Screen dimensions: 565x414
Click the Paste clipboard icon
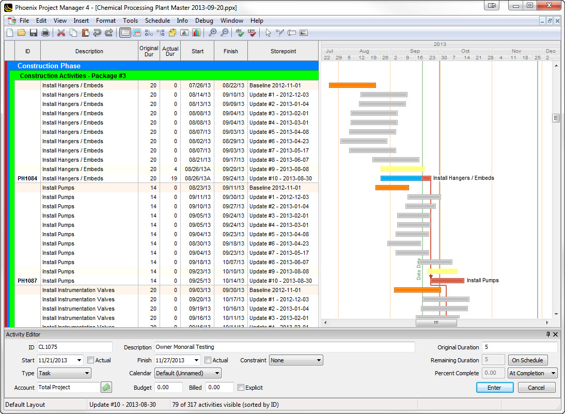pos(85,33)
